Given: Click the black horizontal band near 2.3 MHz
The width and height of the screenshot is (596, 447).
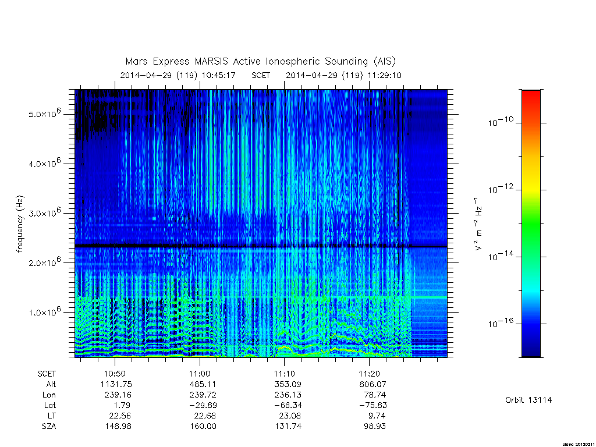Looking at the screenshot, I should coord(261,246).
